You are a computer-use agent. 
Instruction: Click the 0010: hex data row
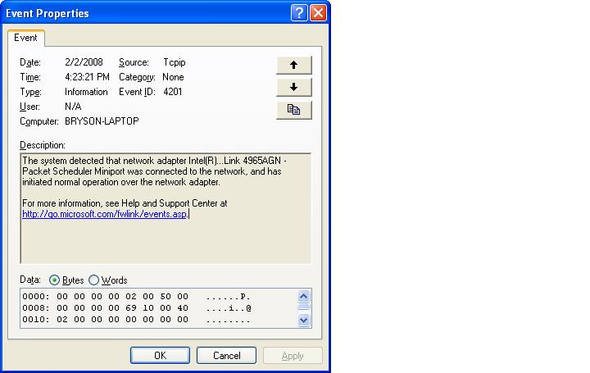coord(136,320)
